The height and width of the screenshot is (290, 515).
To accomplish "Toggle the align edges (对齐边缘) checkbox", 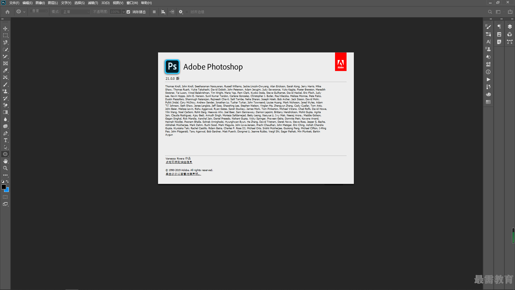I will point(187,12).
